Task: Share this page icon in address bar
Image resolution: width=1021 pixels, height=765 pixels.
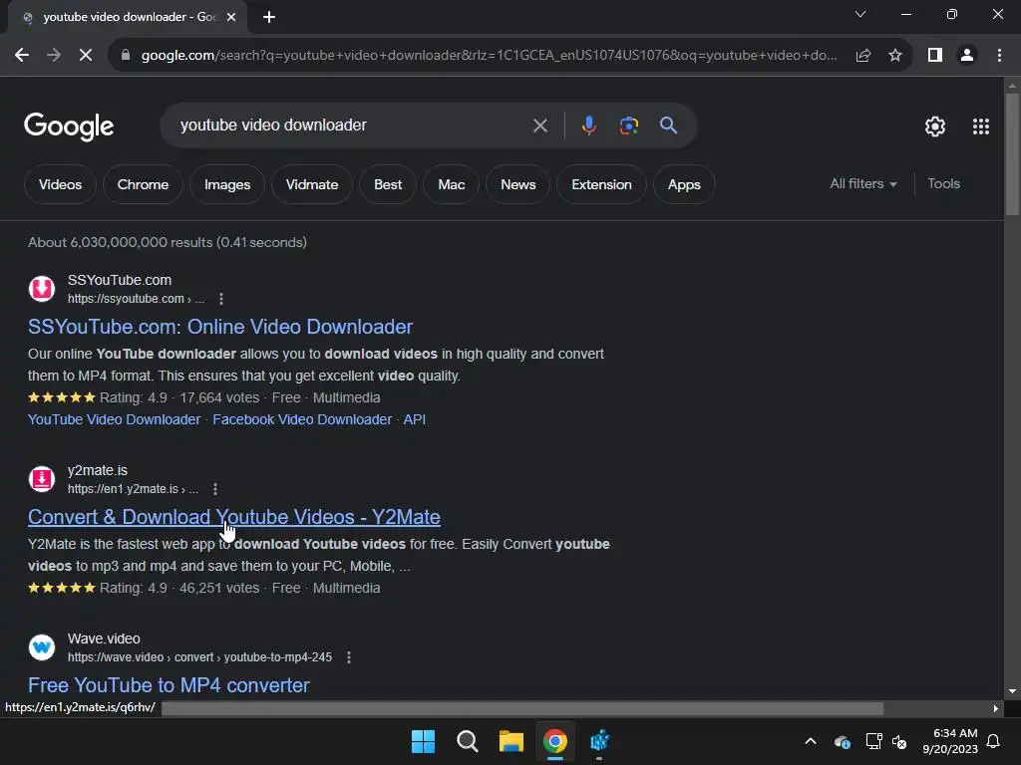Action: point(863,56)
